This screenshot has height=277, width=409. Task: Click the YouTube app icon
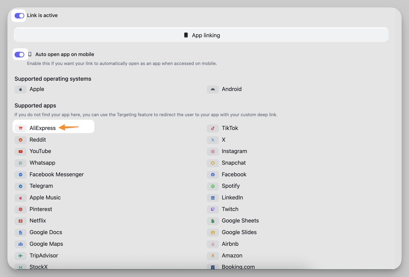pos(20,151)
